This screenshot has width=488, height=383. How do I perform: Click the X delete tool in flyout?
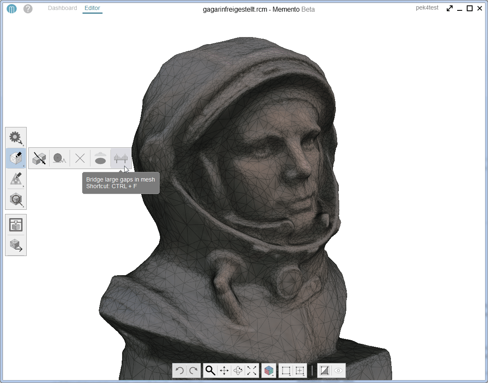[80, 158]
